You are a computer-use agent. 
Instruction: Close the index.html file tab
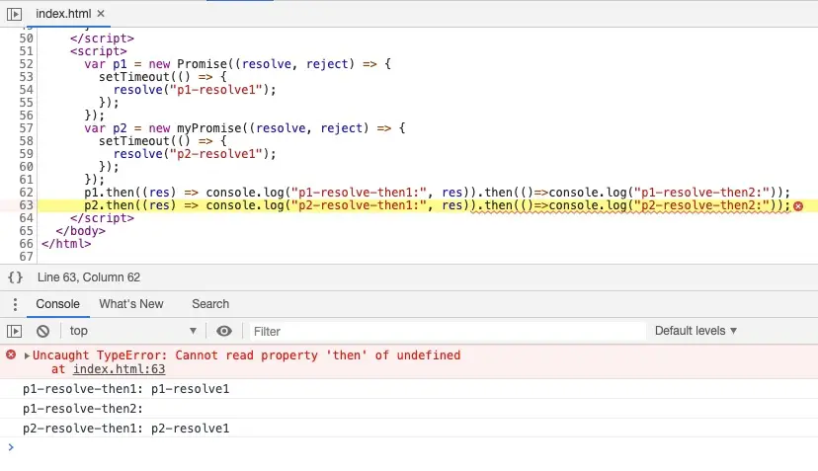click(101, 14)
